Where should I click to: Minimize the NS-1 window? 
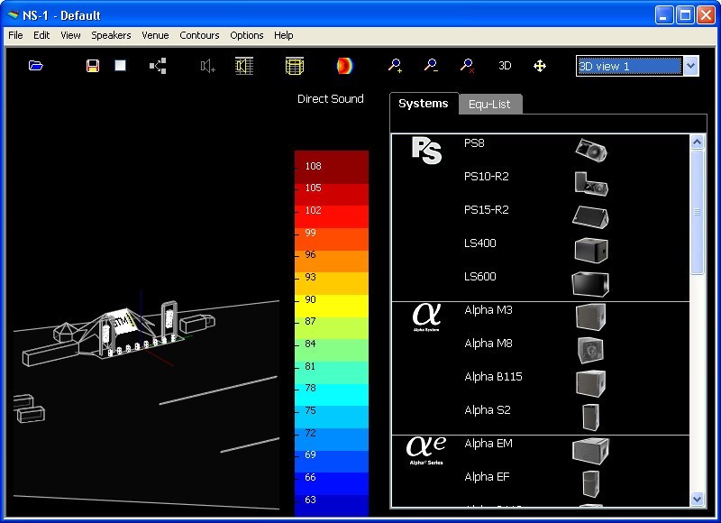point(664,15)
